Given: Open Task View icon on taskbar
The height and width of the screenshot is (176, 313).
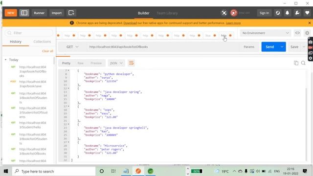Looking at the screenshot, I should pyautogui.click(x=113, y=171).
